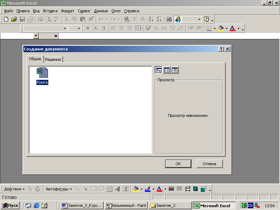This screenshot has height=210, width=280.
Task: Click the New workbook icon in toolbar
Action: [6, 19]
